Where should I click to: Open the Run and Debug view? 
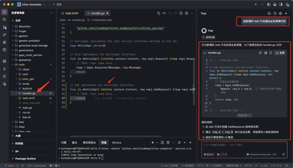(x=4, y=42)
